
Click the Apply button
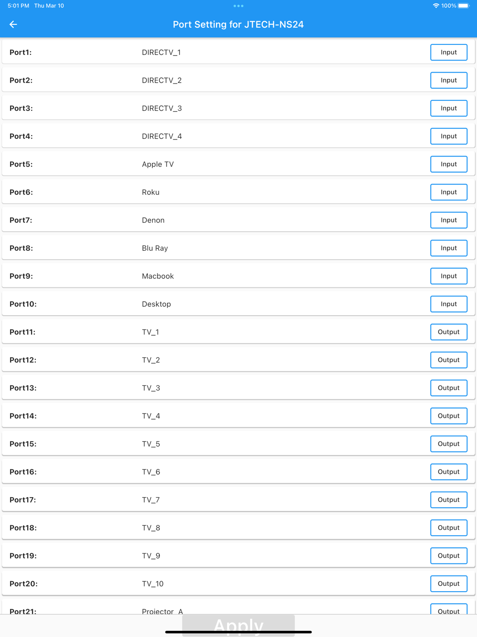click(238, 625)
